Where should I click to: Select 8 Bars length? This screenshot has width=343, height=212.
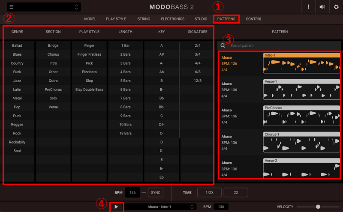125,107
